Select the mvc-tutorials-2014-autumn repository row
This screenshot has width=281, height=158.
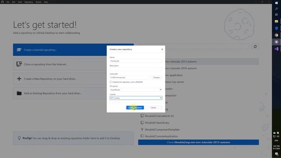point(198,68)
